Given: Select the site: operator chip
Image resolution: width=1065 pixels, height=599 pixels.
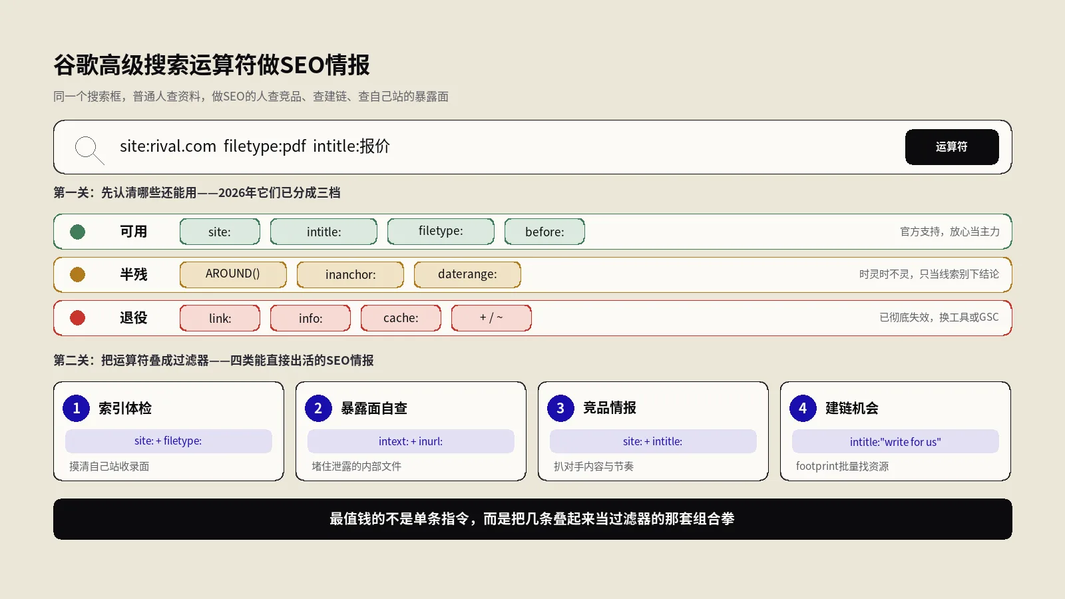Looking at the screenshot, I should (x=220, y=232).
